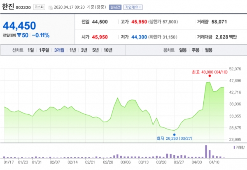This screenshot has width=247, height=170.
Task: Click the lower limit 하한가 31,150
Action: [163, 37]
